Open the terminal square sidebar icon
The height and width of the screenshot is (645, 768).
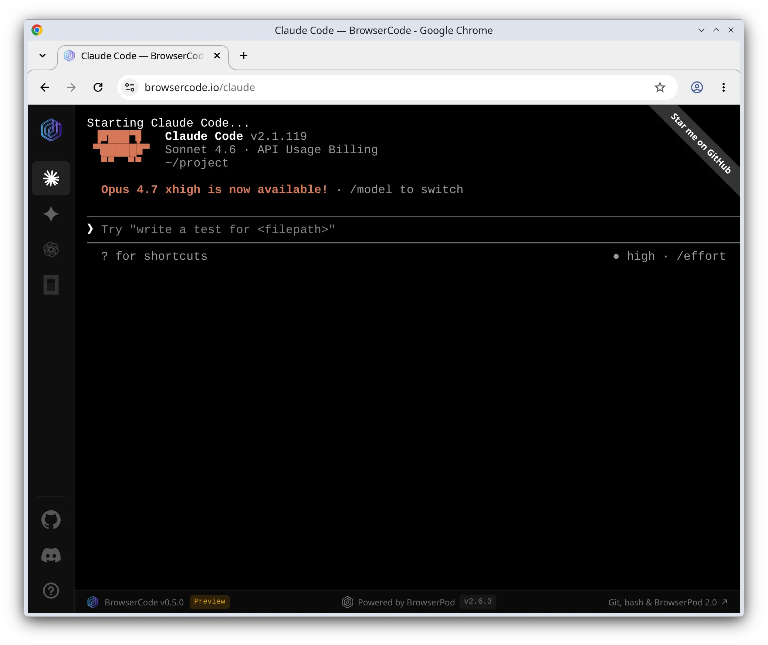point(51,285)
